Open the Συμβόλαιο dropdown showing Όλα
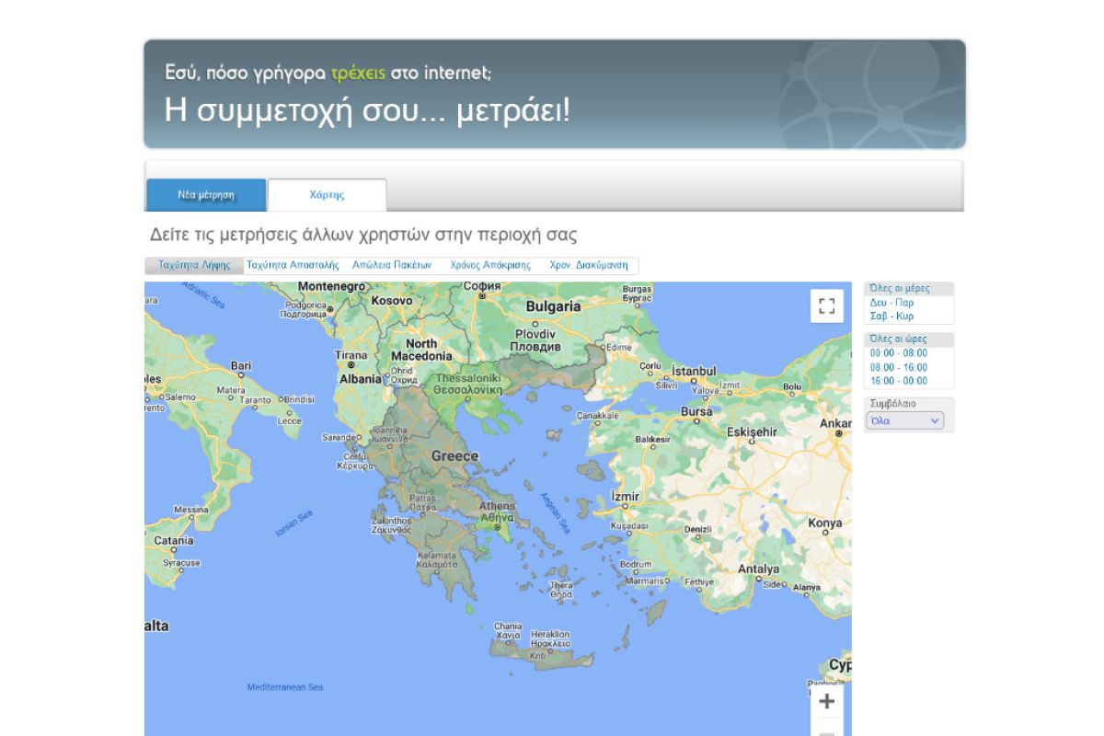1104x736 pixels. click(905, 420)
